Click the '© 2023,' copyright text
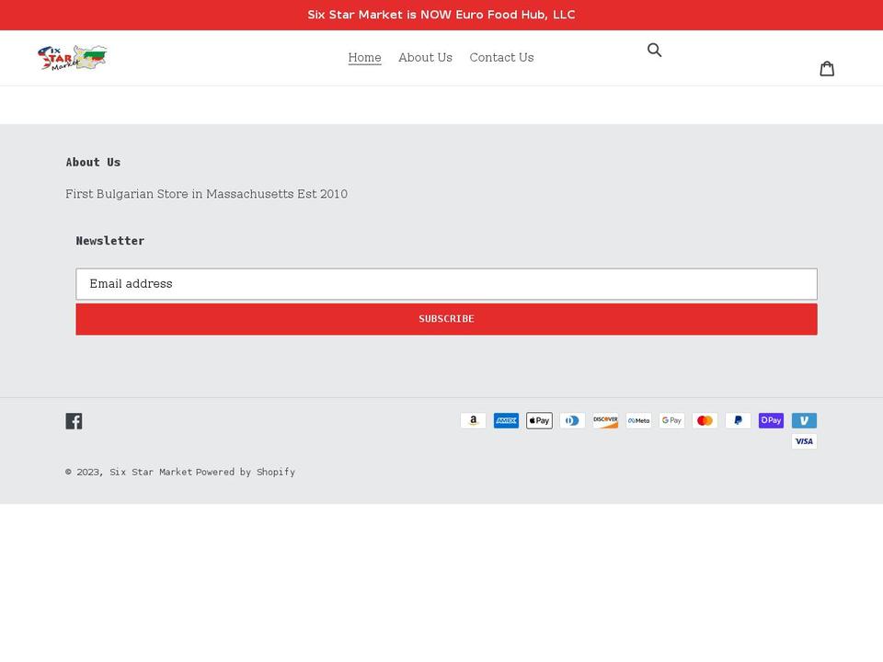The width and height of the screenshot is (883, 662). 85,472
